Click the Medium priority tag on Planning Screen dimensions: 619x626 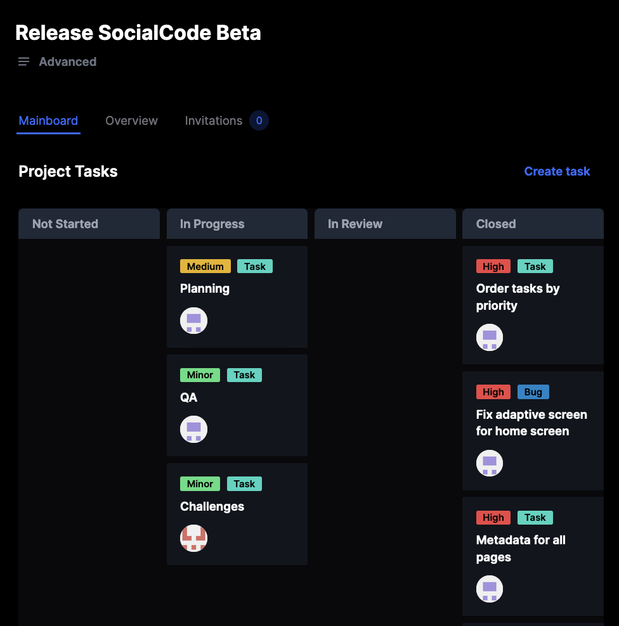205,267
